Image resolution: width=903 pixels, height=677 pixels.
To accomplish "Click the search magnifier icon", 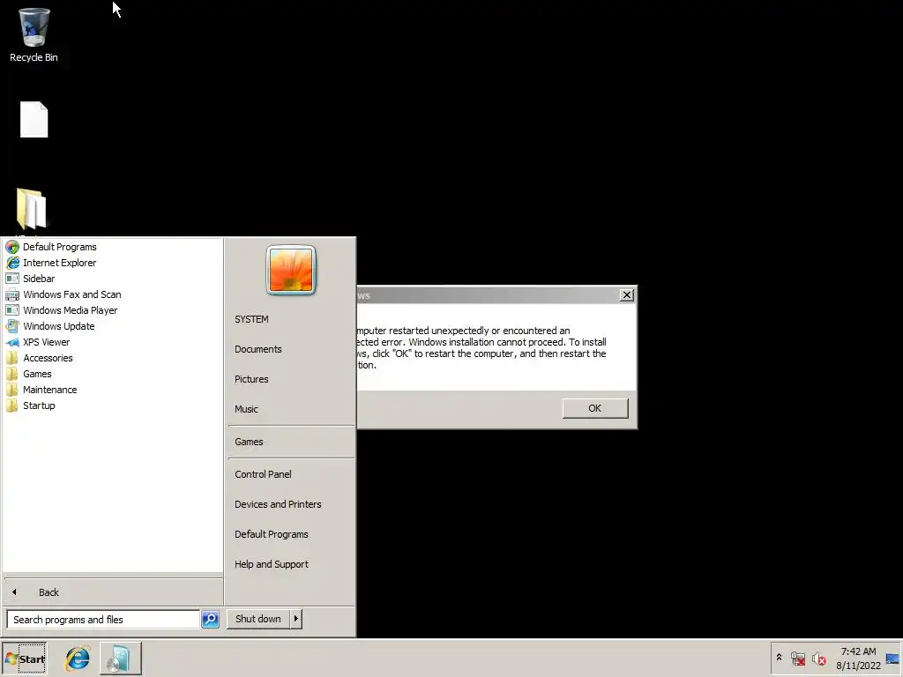I will (210, 620).
